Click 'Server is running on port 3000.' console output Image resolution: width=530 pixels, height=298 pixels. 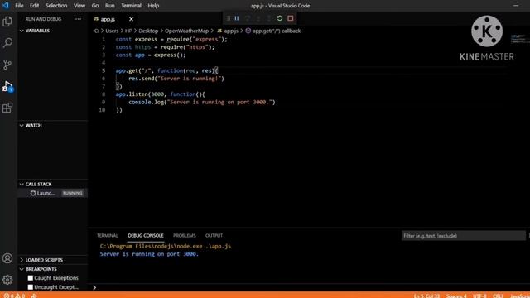(149, 254)
